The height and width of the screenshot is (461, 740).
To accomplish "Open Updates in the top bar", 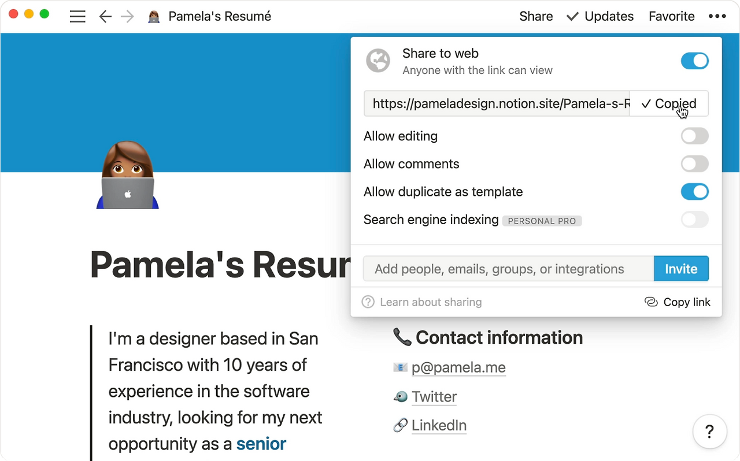I will pyautogui.click(x=600, y=17).
